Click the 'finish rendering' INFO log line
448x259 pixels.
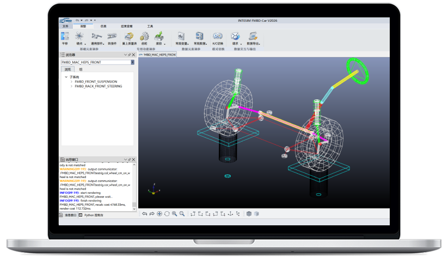[80, 200]
